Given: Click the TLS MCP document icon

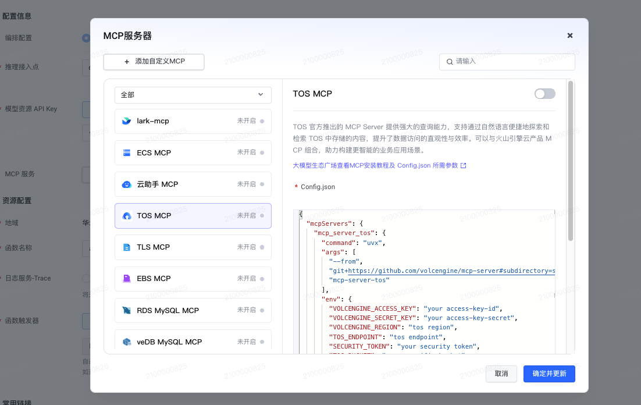Looking at the screenshot, I should [127, 247].
